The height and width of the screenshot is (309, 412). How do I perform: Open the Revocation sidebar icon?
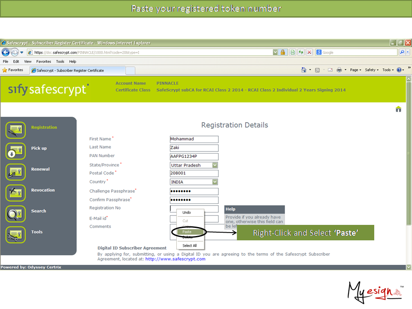(x=16, y=193)
